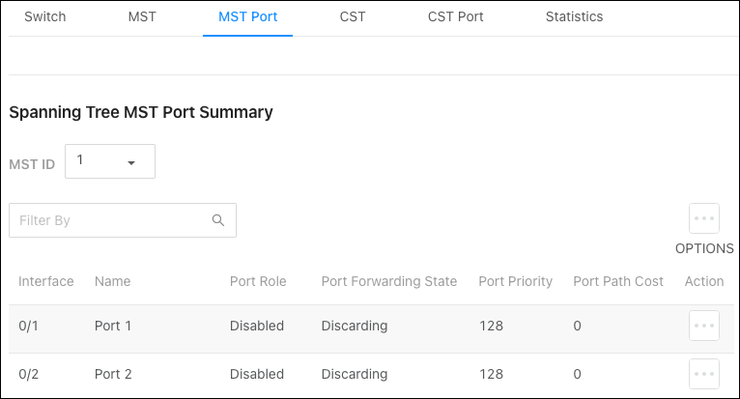Open the action menu for interface 0/1

tap(703, 326)
